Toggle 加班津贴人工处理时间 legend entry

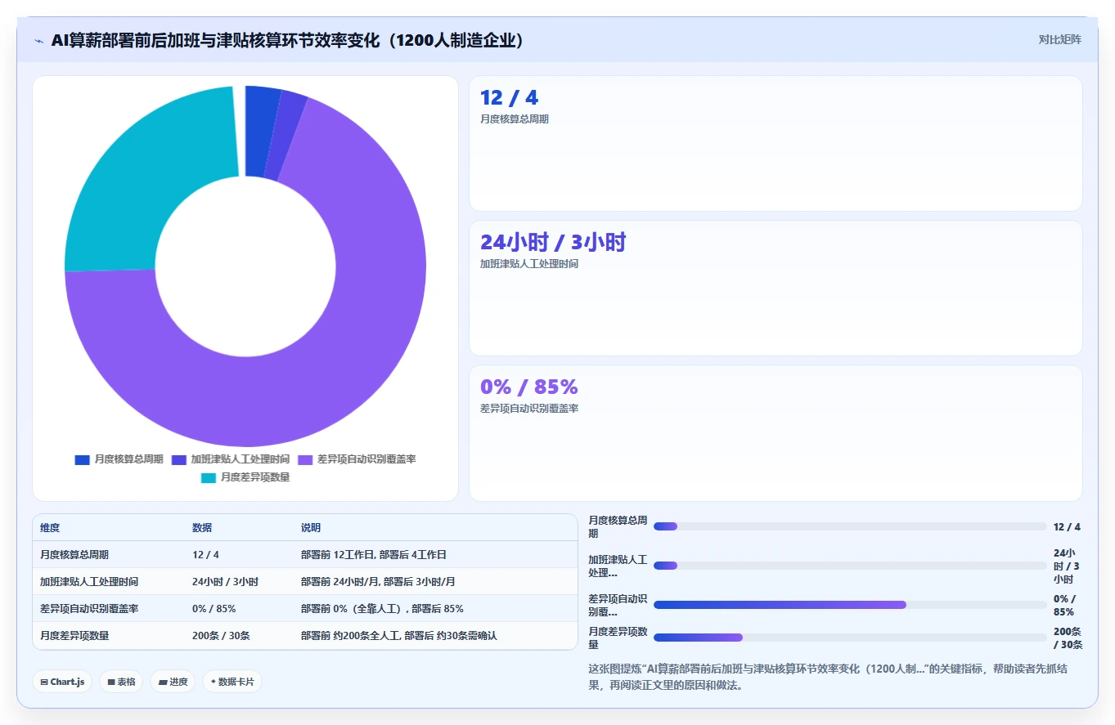pyautogui.click(x=231, y=459)
